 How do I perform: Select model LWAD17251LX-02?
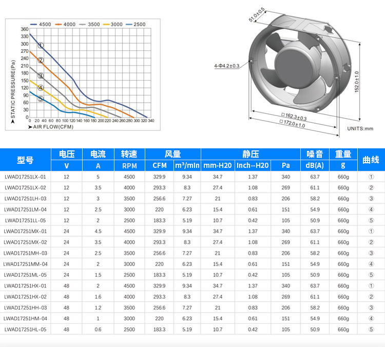(25, 188)
